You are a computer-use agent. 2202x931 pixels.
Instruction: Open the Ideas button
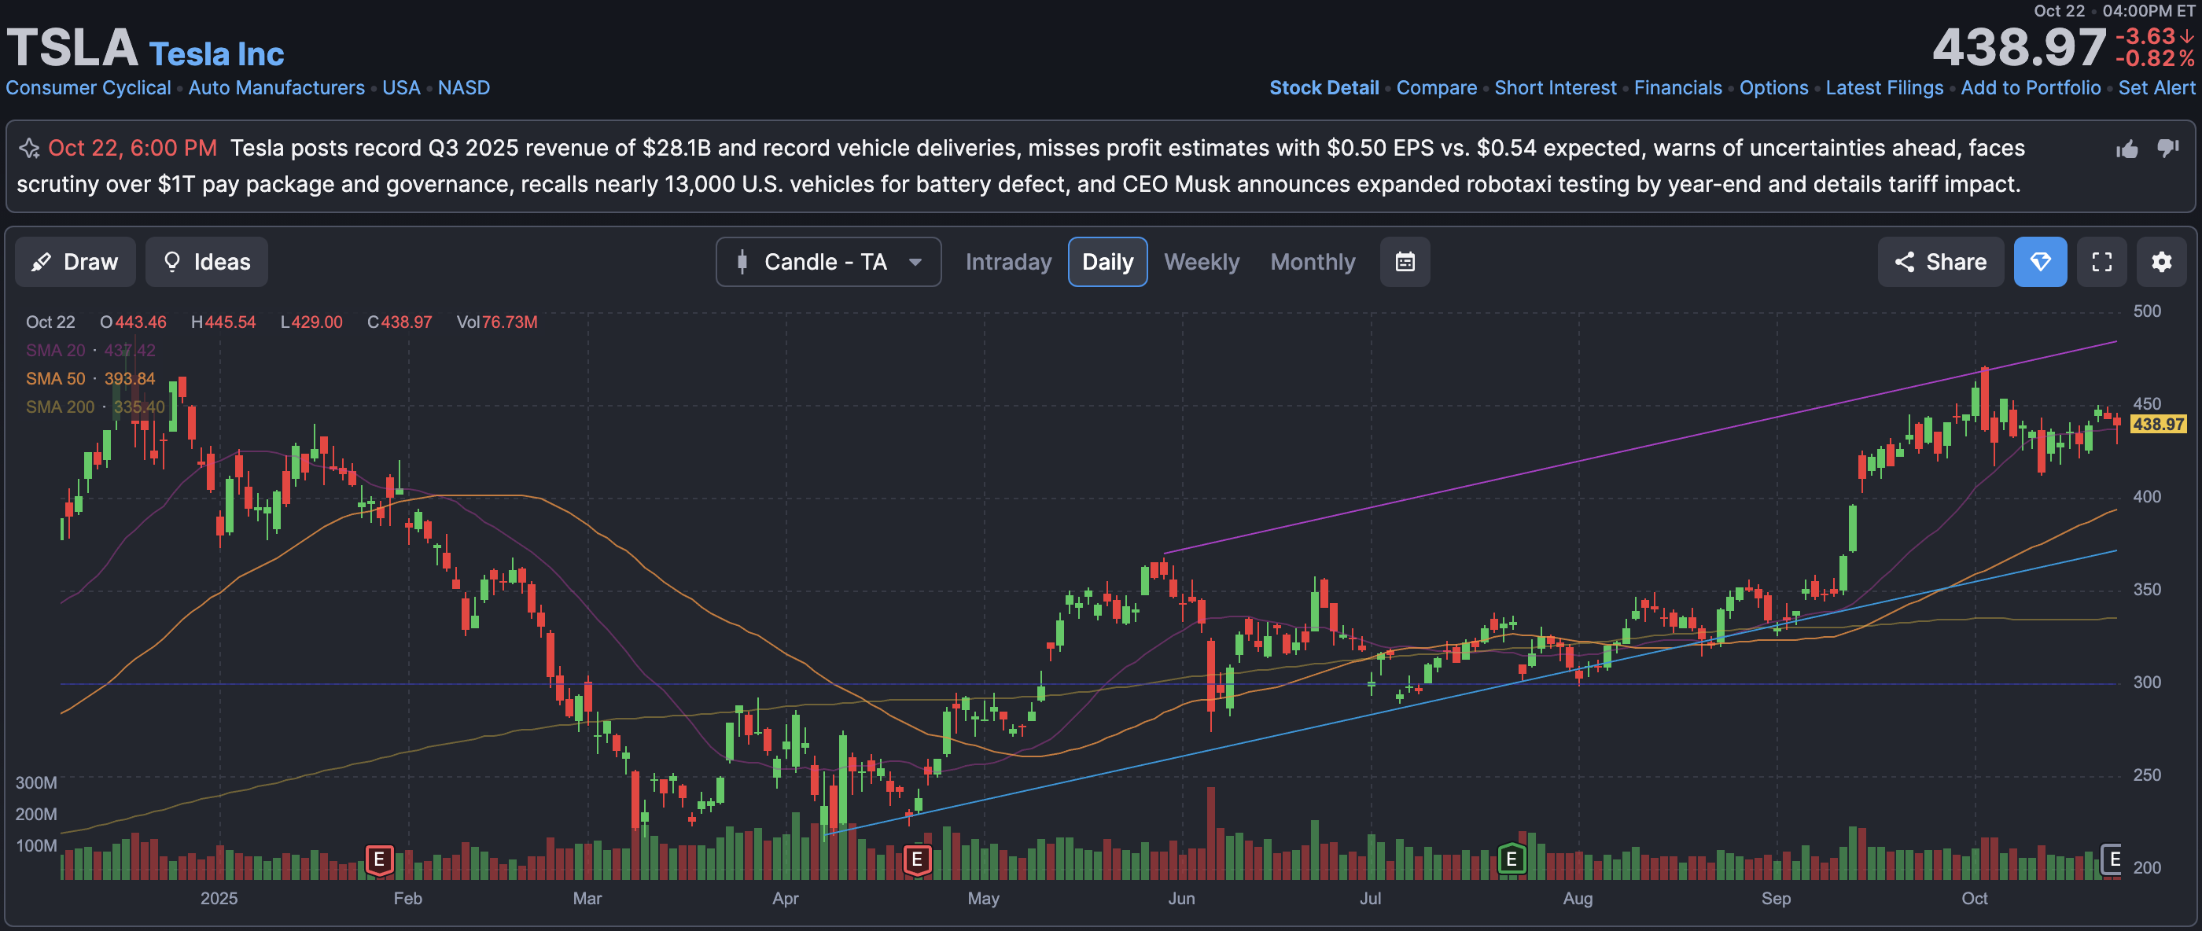pyautogui.click(x=206, y=262)
